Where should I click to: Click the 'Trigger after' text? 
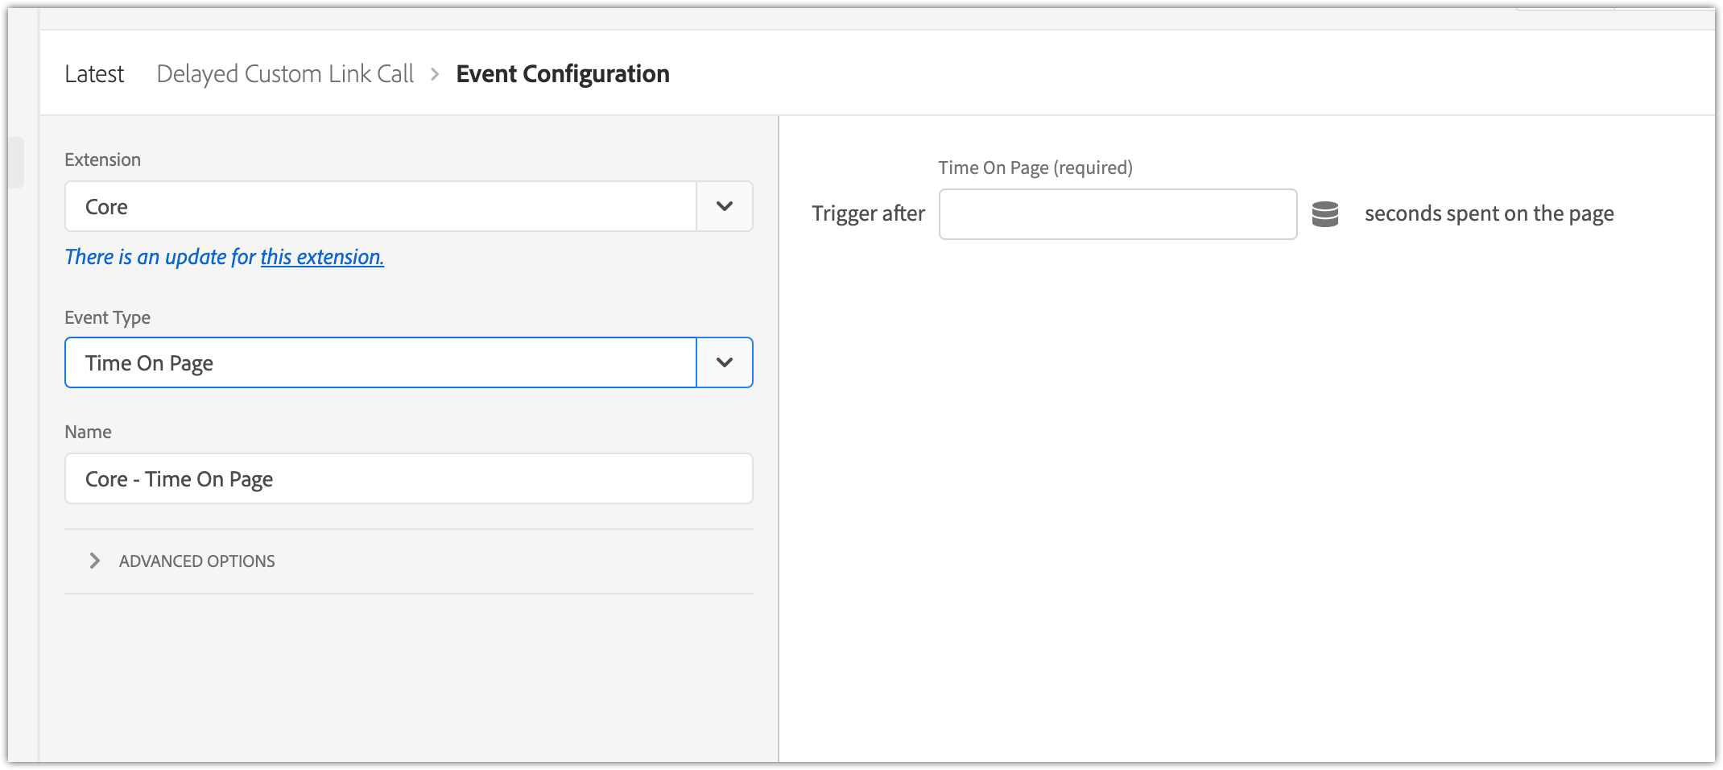tap(868, 213)
